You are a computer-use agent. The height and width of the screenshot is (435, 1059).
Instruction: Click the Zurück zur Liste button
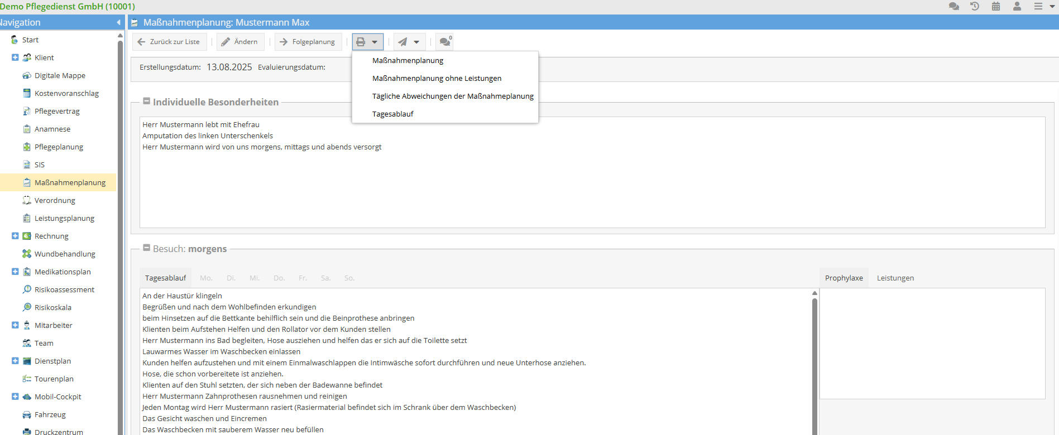point(169,42)
